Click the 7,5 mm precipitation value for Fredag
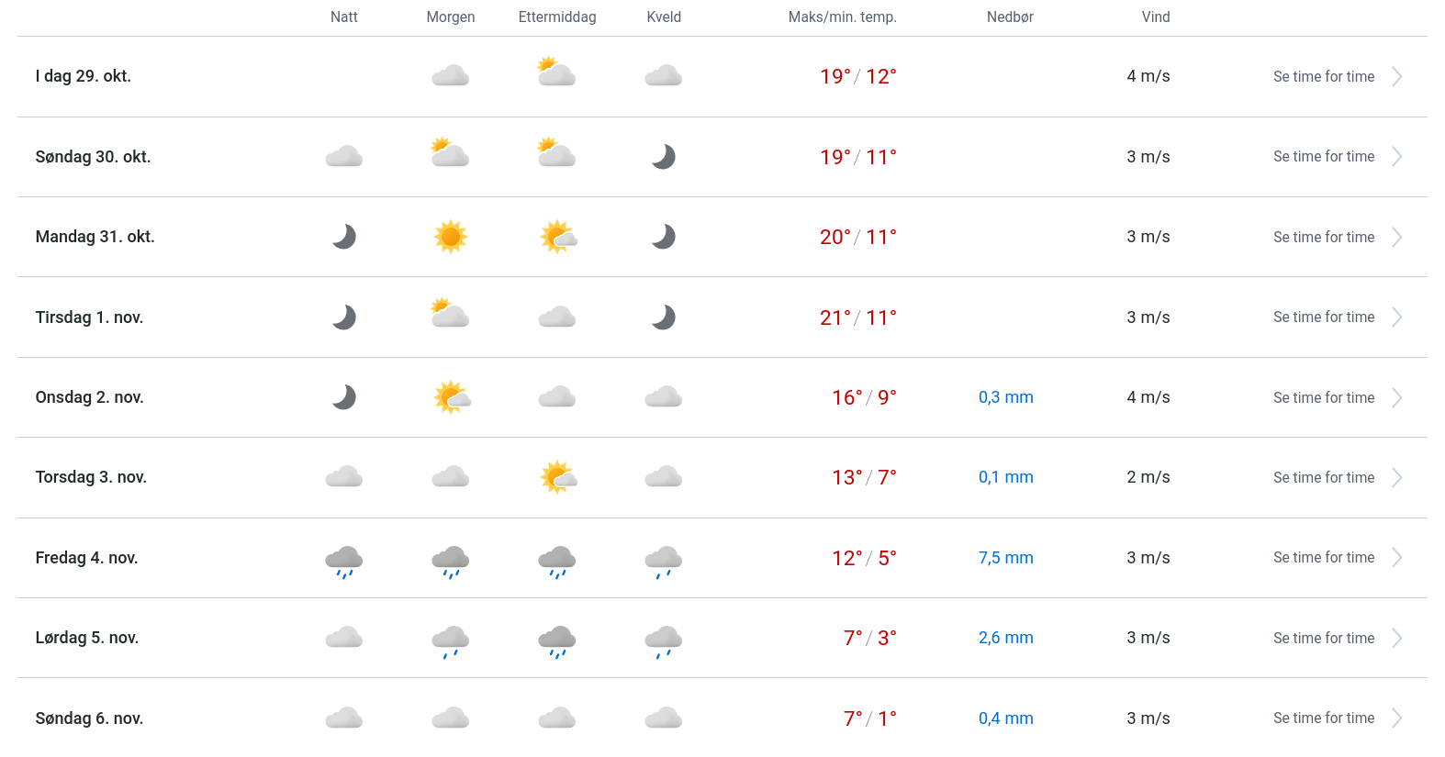1445x757 pixels. click(1006, 558)
